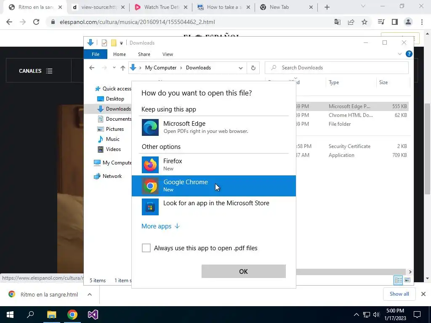Select Network in navigation pane

108,176
